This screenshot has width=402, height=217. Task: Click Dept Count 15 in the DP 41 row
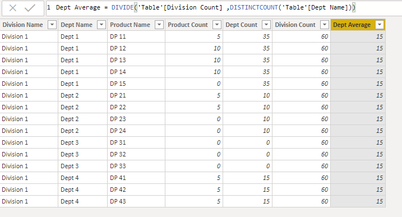(x=247, y=178)
